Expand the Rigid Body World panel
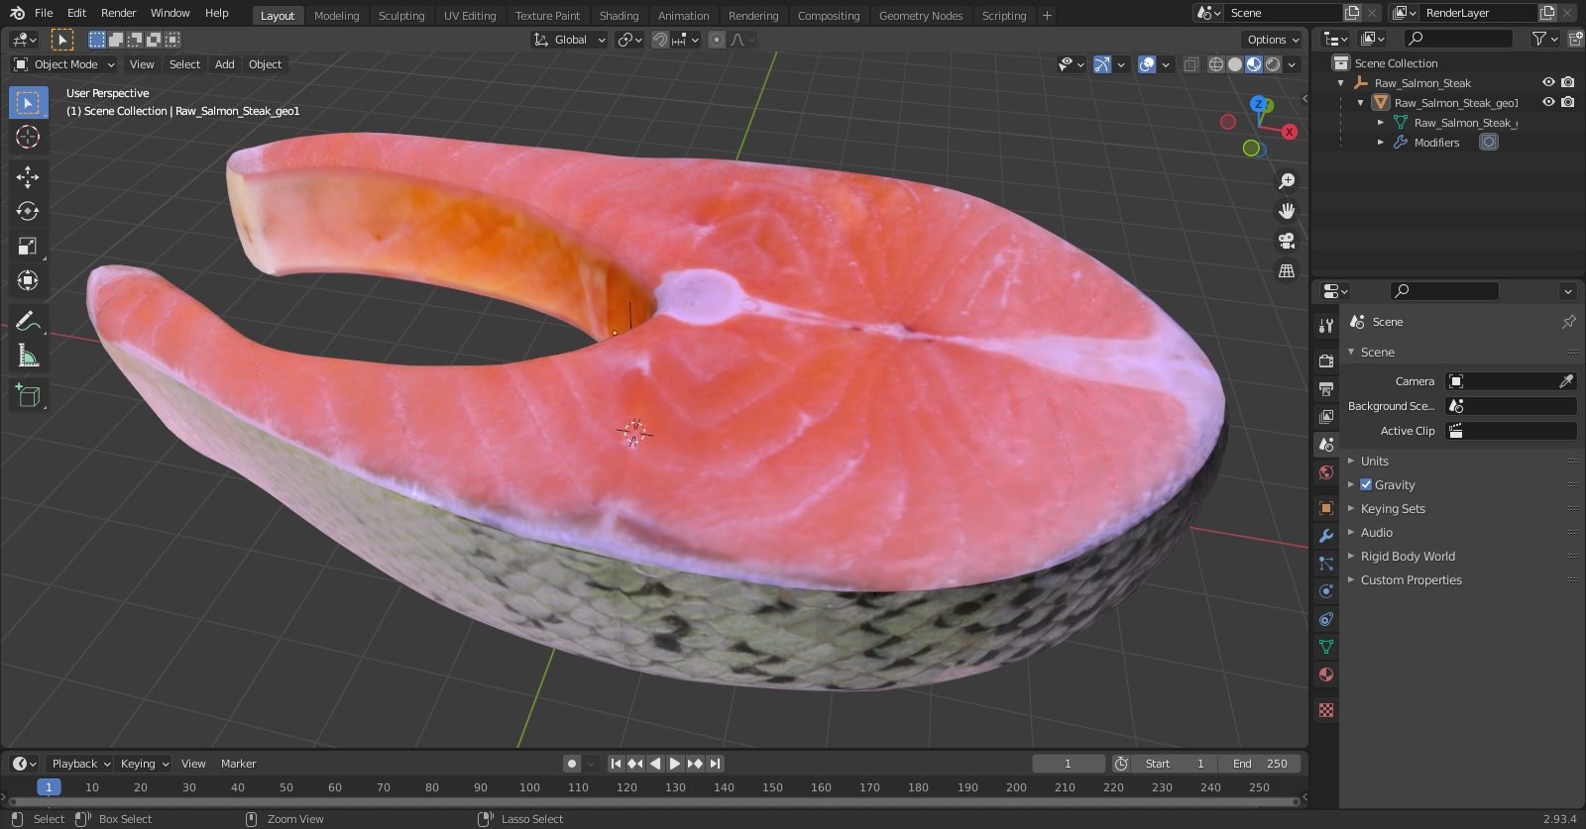The width and height of the screenshot is (1586, 829). coord(1408,556)
